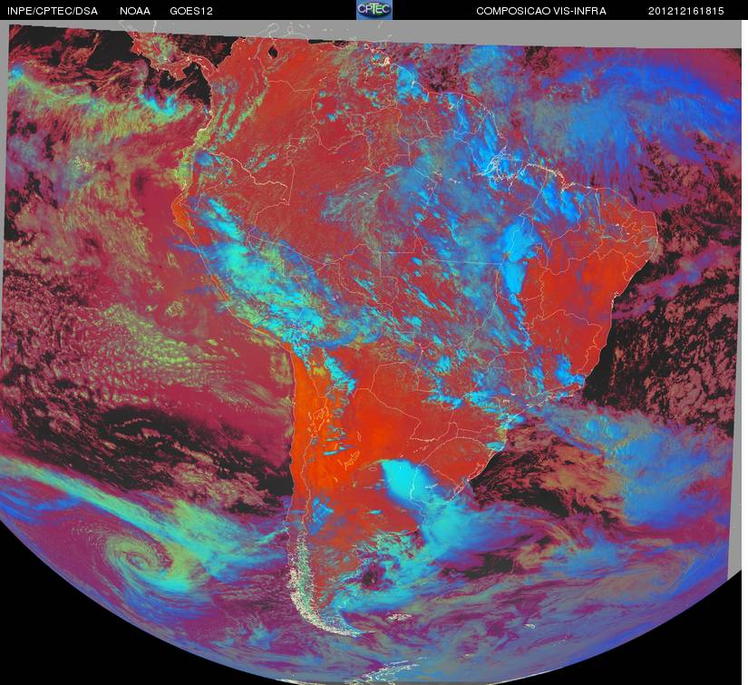Select the NOAA label in the header
This screenshot has height=685, width=748.
(135, 11)
